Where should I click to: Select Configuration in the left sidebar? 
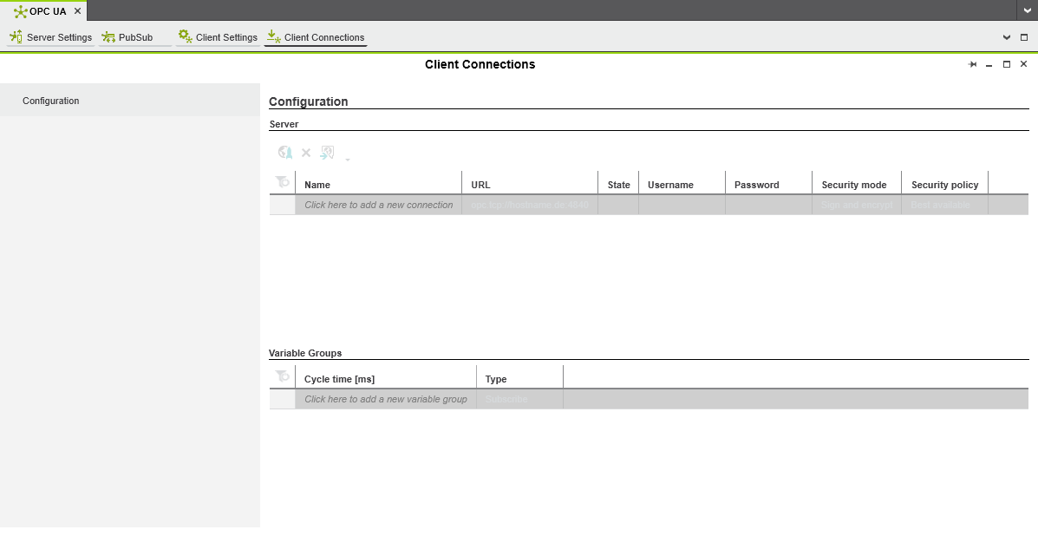point(130,101)
